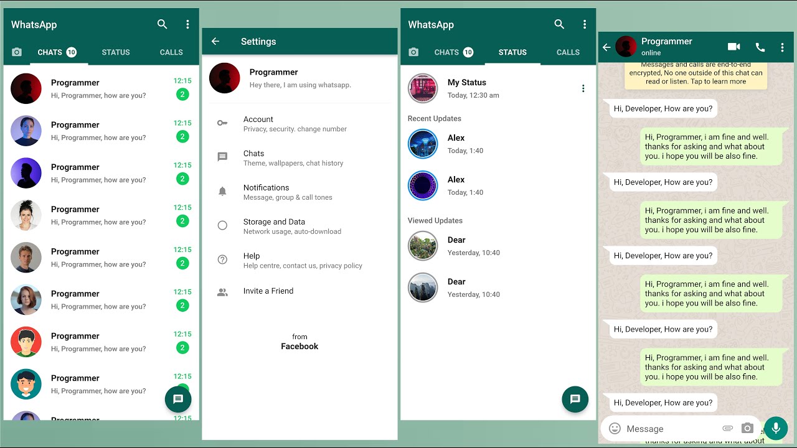
Task: Select CALLS tab in left screen
Action: pos(171,52)
